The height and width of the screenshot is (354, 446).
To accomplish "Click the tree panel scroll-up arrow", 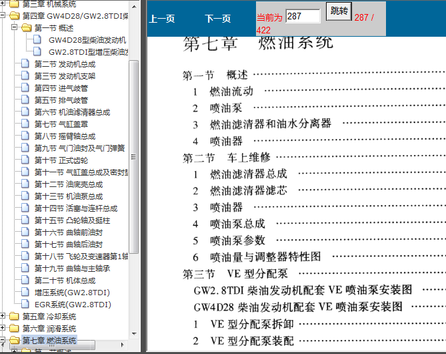I will (x=134, y=7).
